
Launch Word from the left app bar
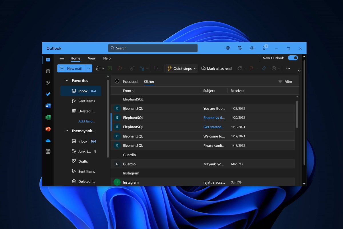click(48, 106)
